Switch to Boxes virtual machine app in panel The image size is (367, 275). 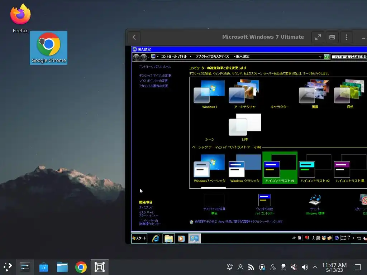click(x=100, y=267)
